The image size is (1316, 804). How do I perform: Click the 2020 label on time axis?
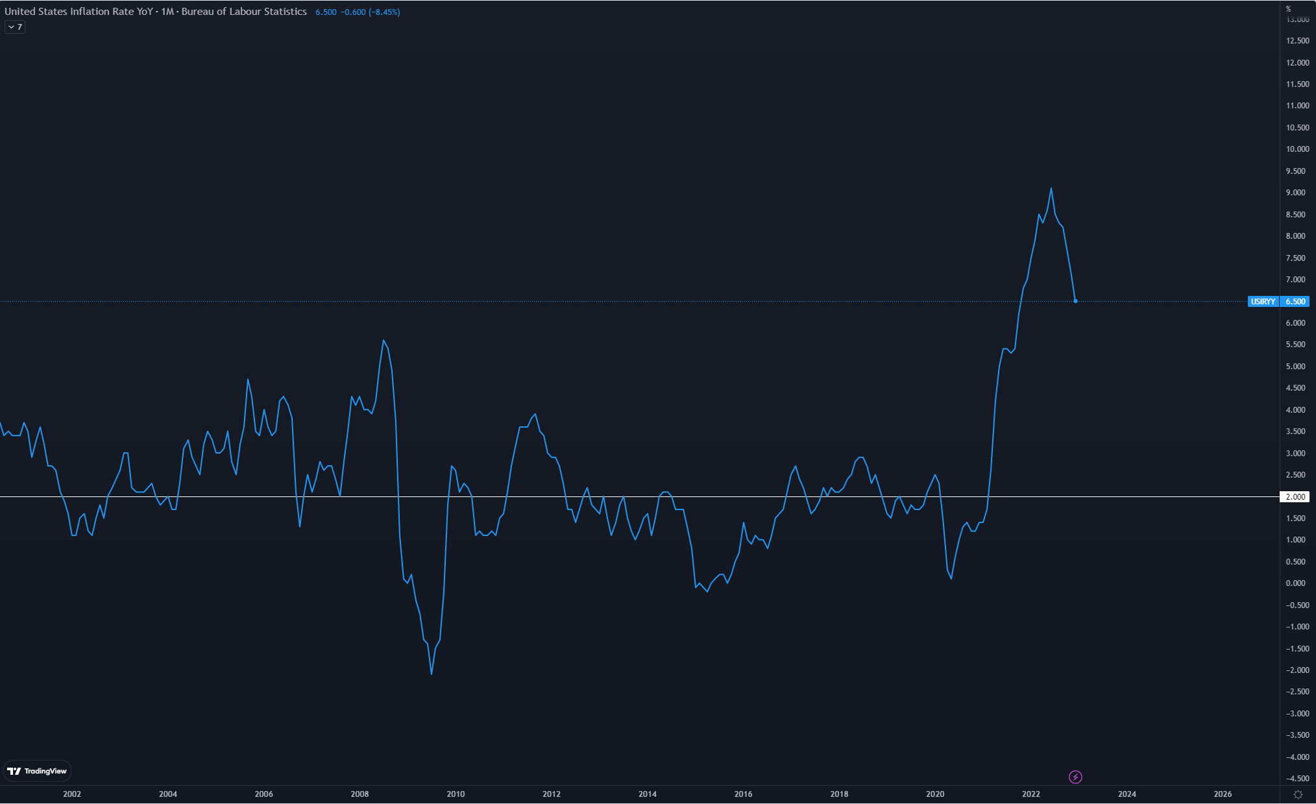(935, 794)
